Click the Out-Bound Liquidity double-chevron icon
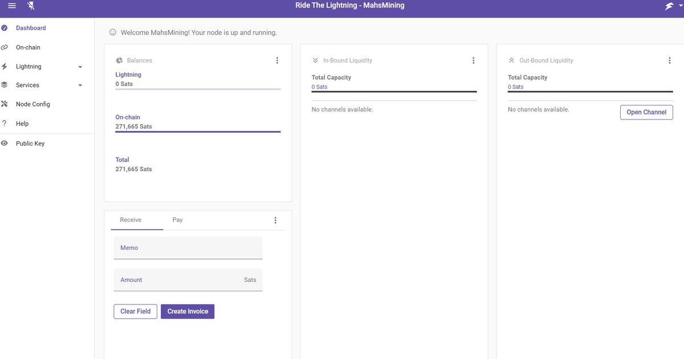Screen dimensions: 684x359 (511, 60)
